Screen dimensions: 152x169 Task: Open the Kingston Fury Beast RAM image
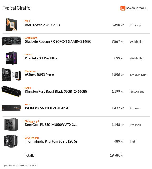pos(11,91)
